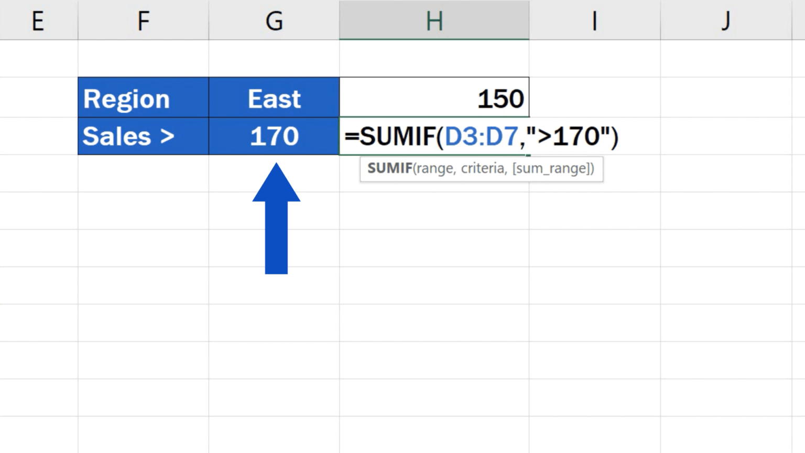Click the D3:D7 range reference in the formula

click(x=481, y=136)
